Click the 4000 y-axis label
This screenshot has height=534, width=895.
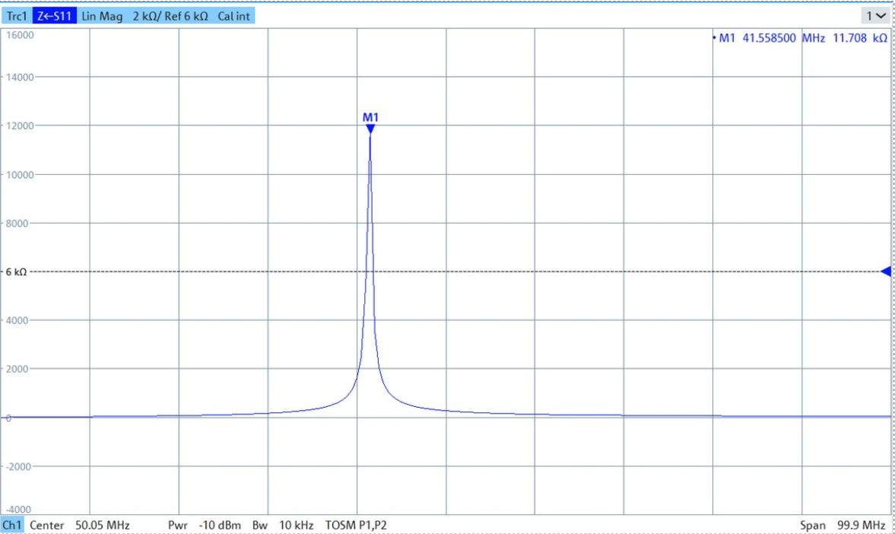click(17, 320)
